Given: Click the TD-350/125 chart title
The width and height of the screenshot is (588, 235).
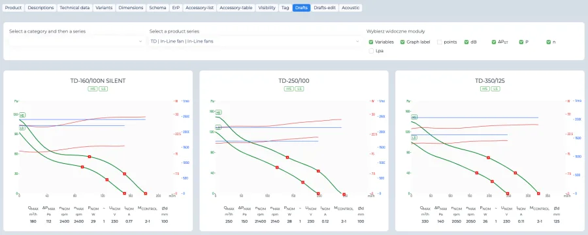Looking at the screenshot, I should tap(490, 80).
